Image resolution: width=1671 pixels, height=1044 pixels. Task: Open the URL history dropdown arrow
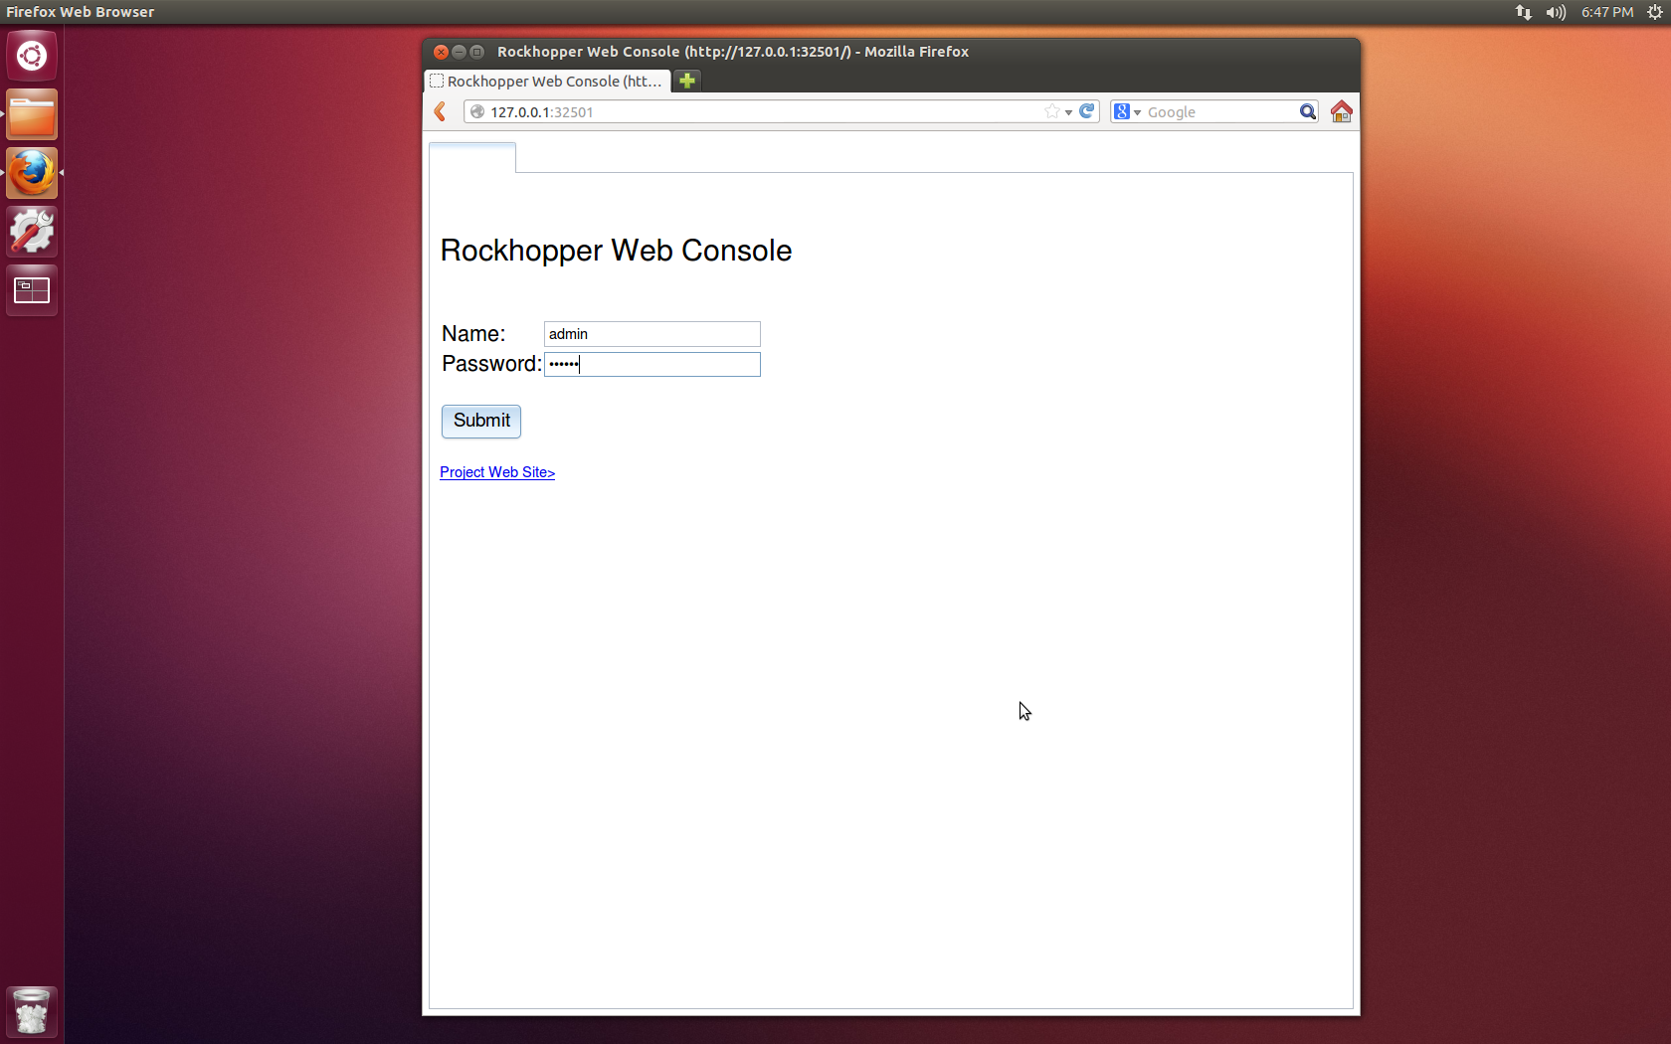1068,112
